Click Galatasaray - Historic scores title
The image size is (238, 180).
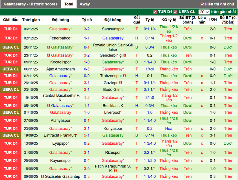(x=30, y=4)
